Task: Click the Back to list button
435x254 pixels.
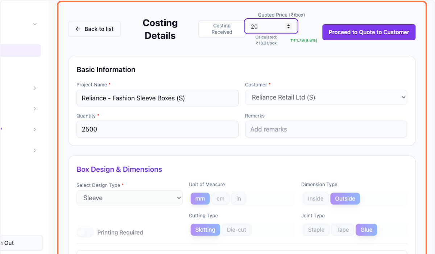Action: (x=94, y=29)
